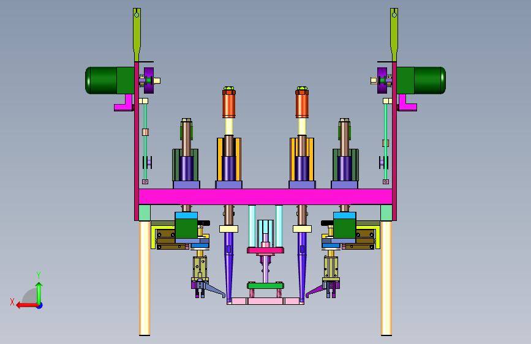The height and width of the screenshot is (344, 531).
Task: Click the green Y axis arrow of triad
Action: [x=39, y=293]
